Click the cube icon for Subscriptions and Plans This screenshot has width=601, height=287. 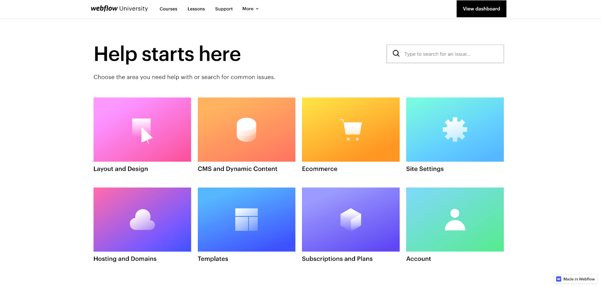coord(351,219)
